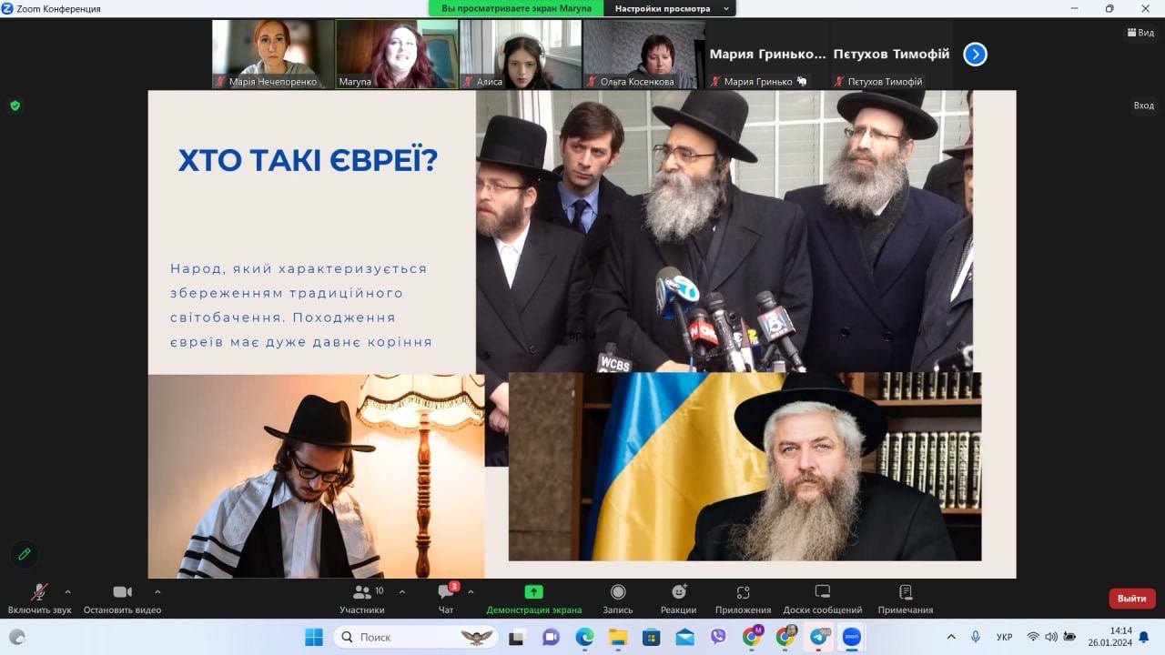Image resolution: width=1165 pixels, height=655 pixels.
Task: Click the green pencil annotate icon
Action: coord(25,554)
